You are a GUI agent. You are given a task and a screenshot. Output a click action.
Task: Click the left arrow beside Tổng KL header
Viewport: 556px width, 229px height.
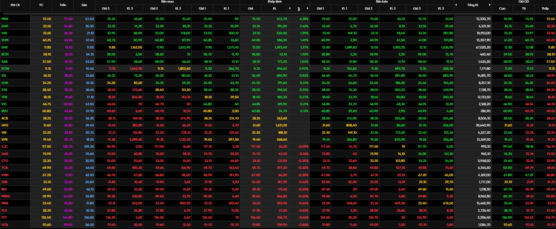click(456, 5)
